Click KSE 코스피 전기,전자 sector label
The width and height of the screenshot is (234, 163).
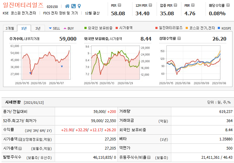(19, 13)
